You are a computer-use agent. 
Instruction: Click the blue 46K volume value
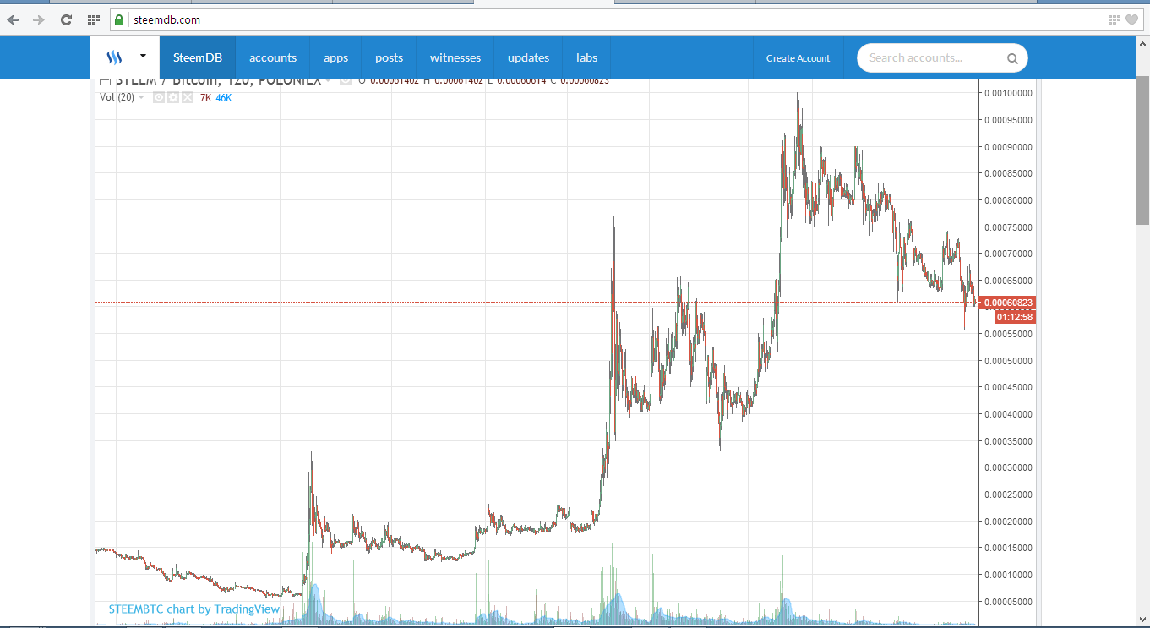pos(224,98)
